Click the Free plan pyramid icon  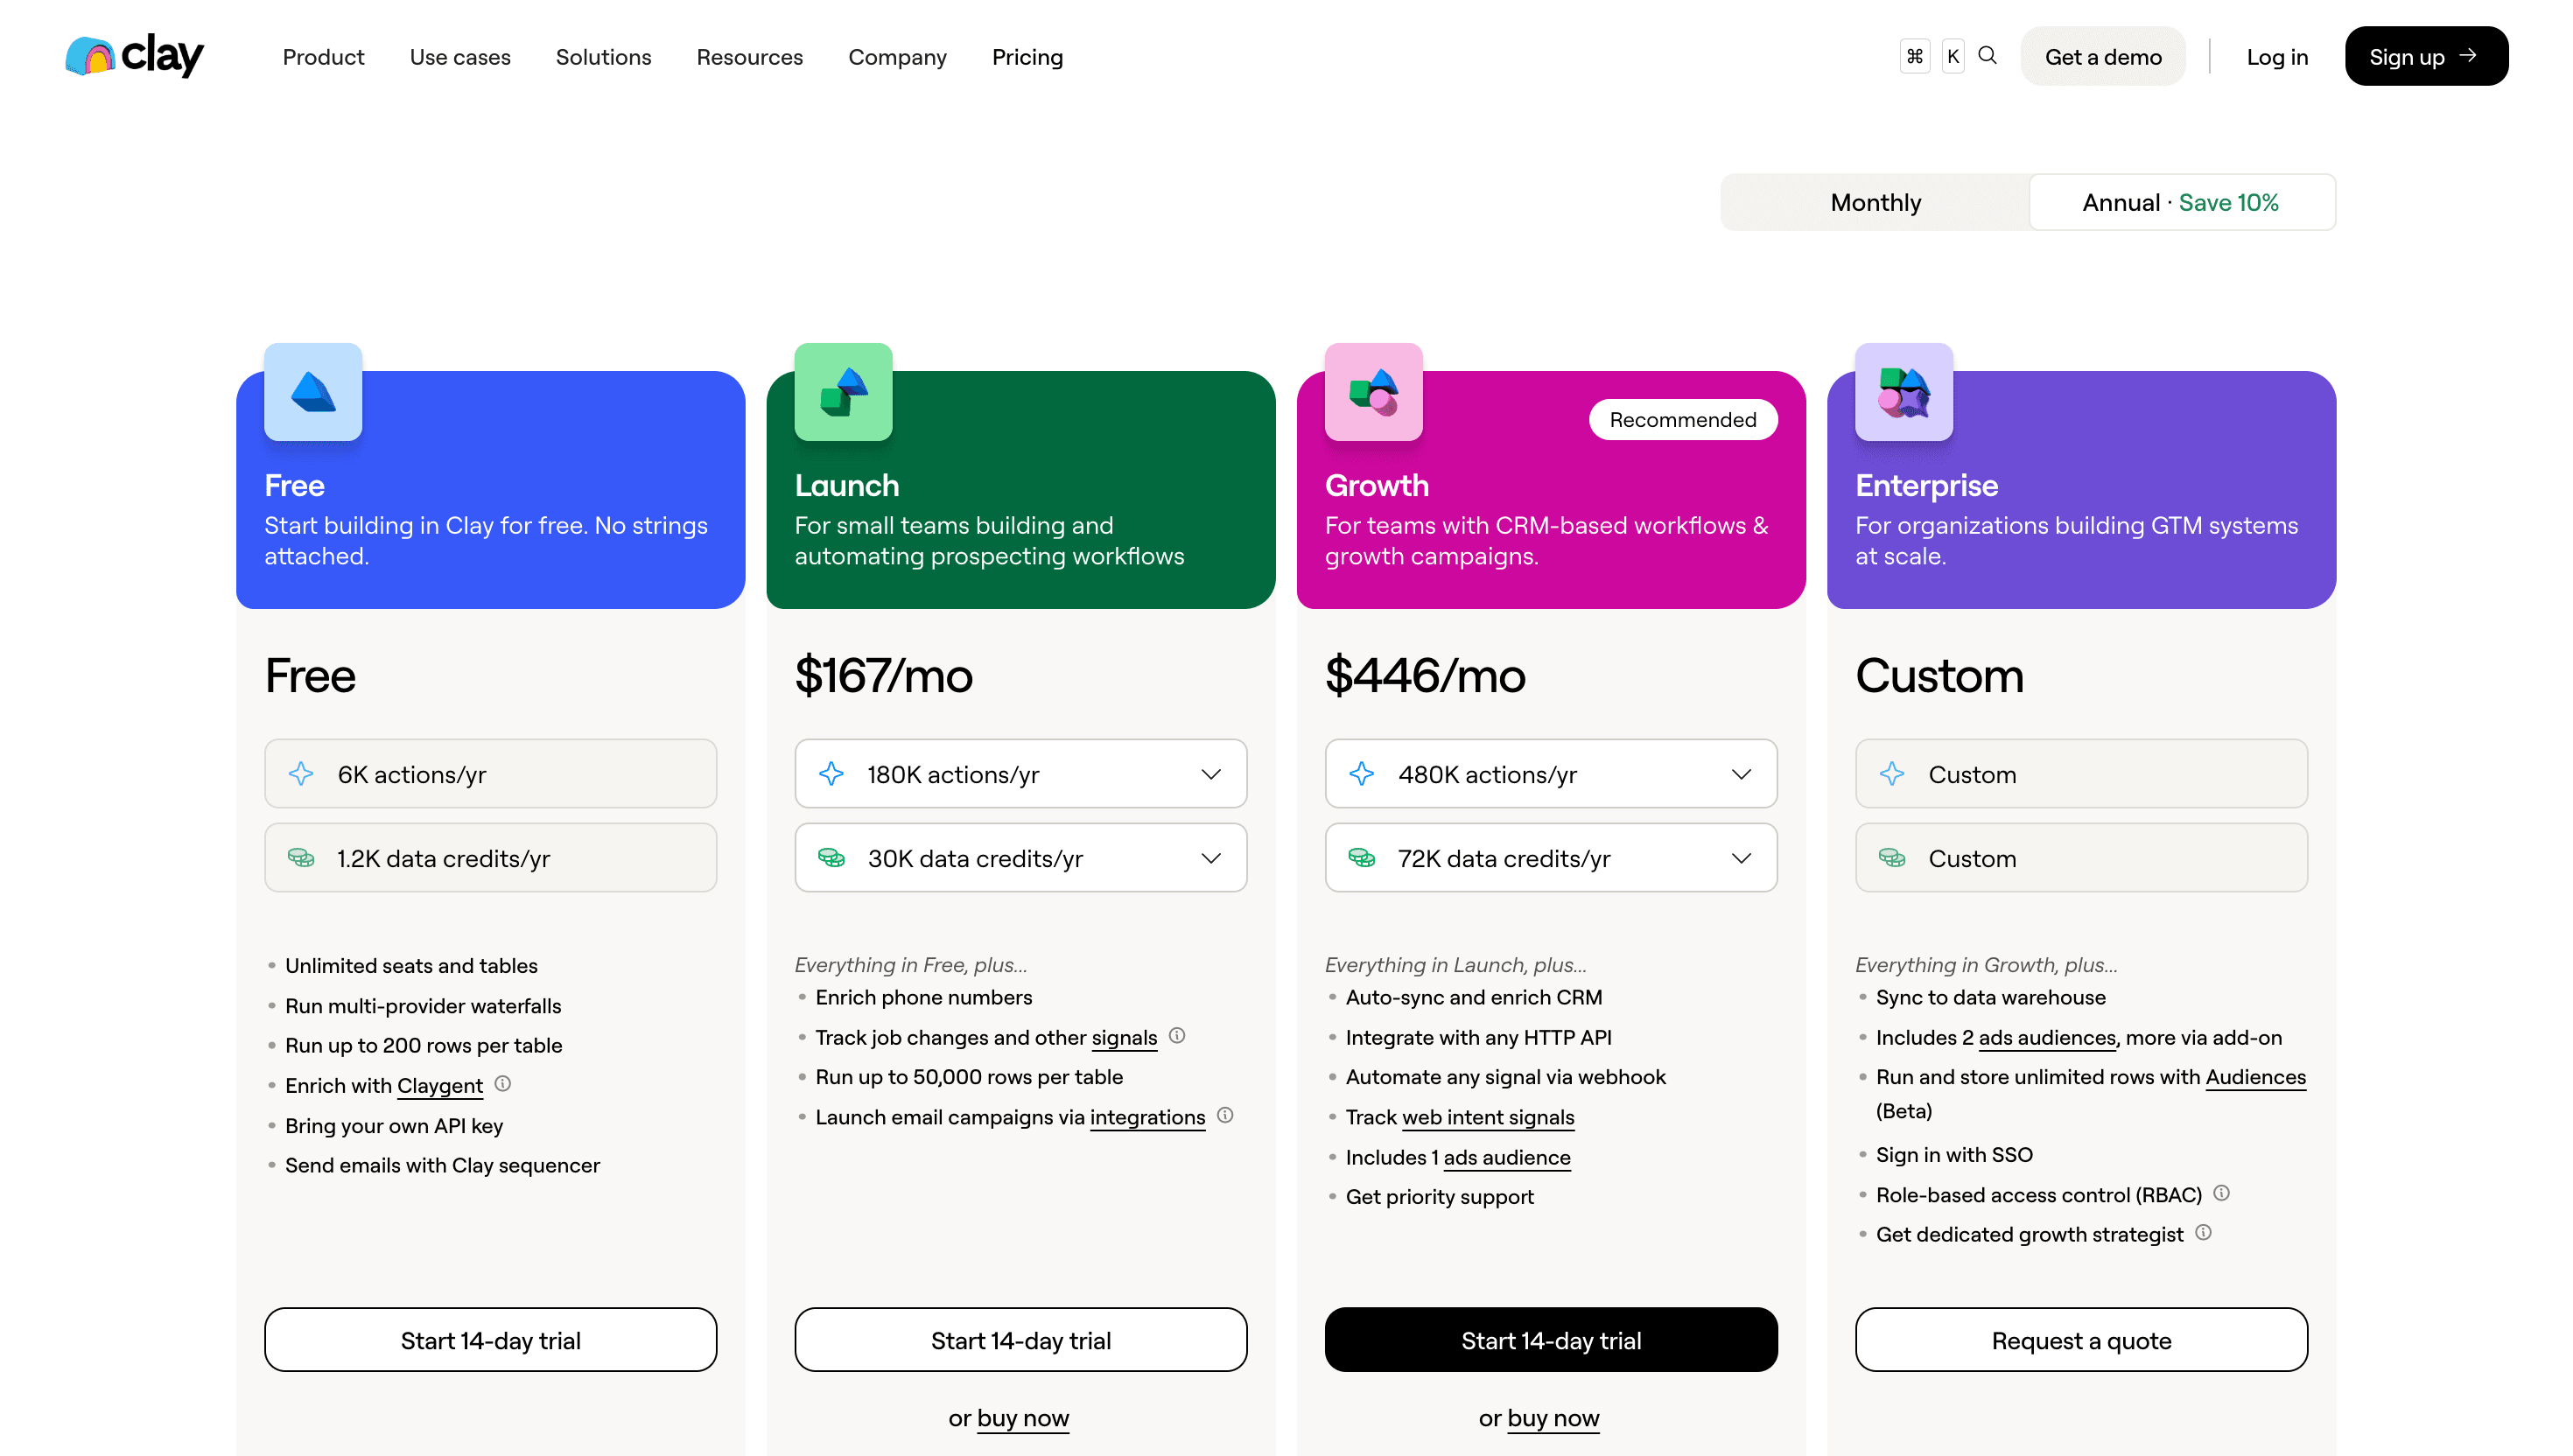[312, 391]
